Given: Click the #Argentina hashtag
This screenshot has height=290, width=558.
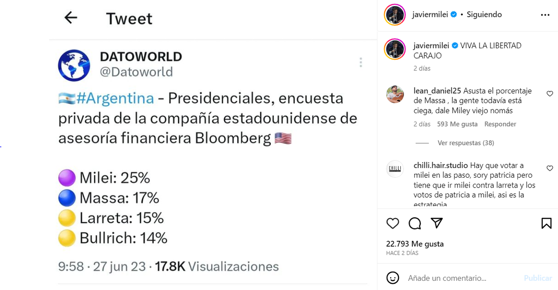Looking at the screenshot, I should (x=115, y=98).
